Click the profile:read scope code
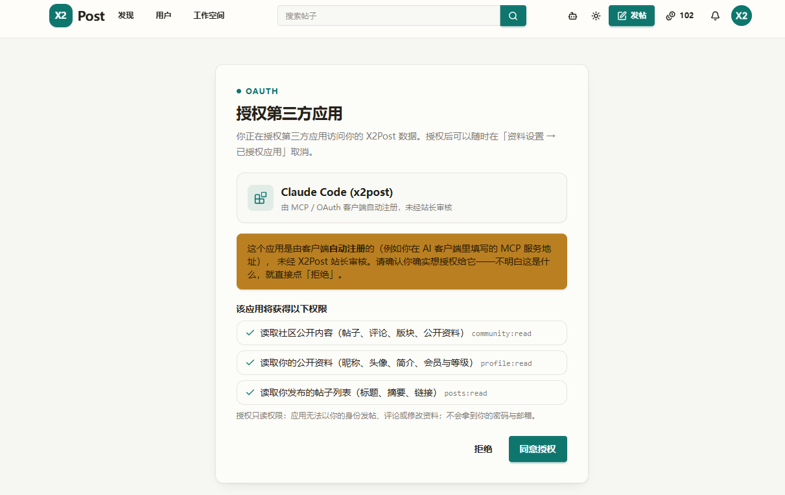This screenshot has height=495, width=785. pos(506,363)
